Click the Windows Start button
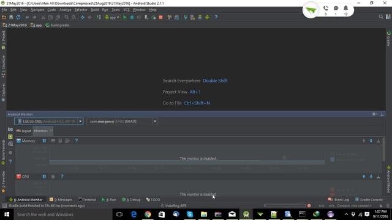Viewport: 392px width, 220px height. [7, 215]
